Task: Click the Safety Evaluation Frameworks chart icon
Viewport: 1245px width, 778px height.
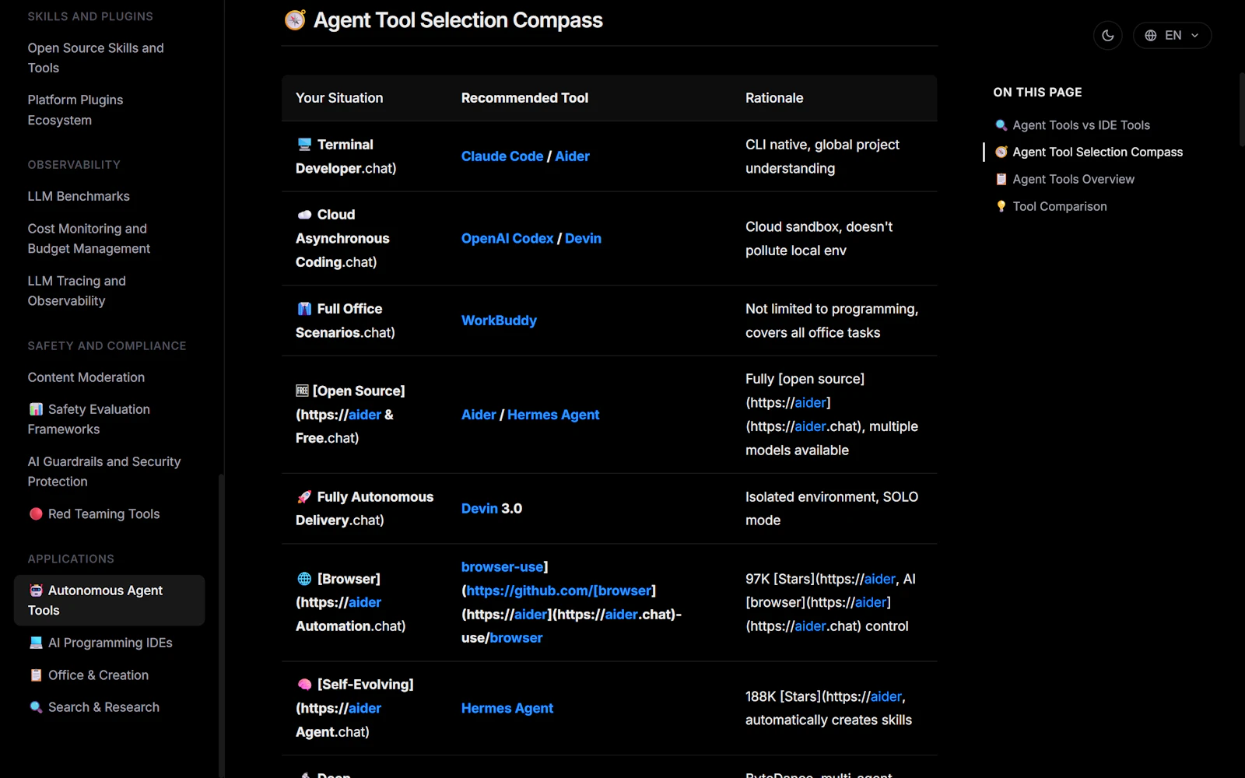Action: click(x=36, y=409)
